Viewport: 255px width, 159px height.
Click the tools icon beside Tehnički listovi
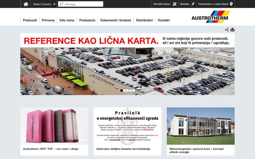click(175, 4)
